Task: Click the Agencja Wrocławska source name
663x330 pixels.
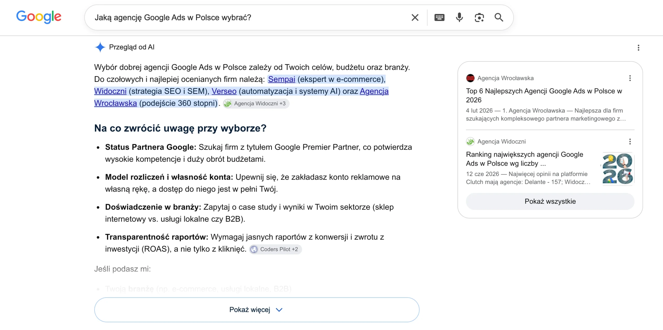Action: (506, 78)
